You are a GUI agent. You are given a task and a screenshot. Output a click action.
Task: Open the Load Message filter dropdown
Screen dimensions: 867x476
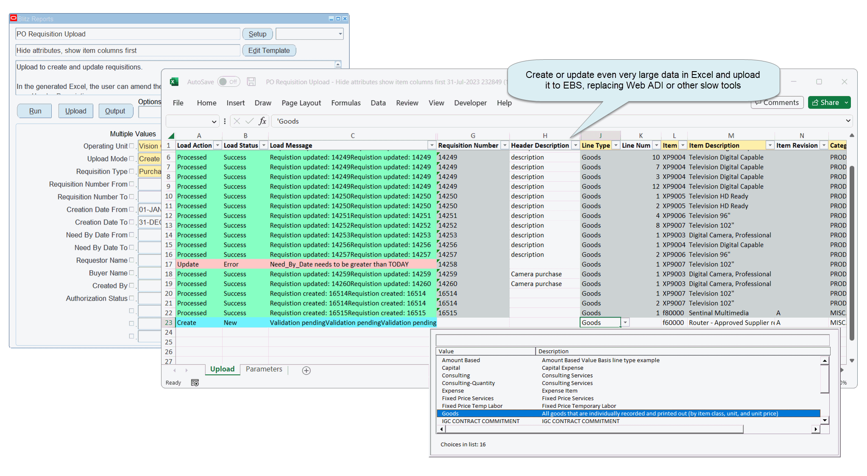(x=432, y=145)
